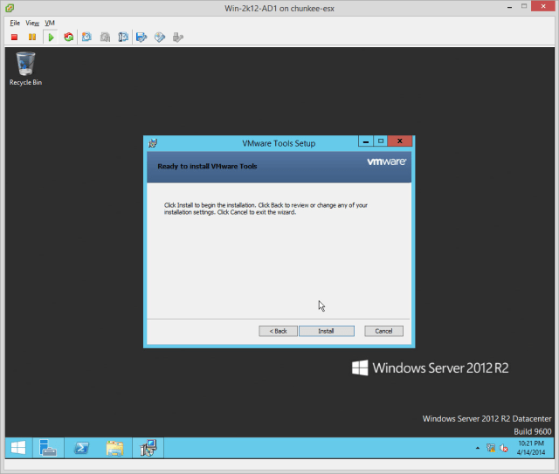Take a snapshot of the VM

tap(86, 37)
